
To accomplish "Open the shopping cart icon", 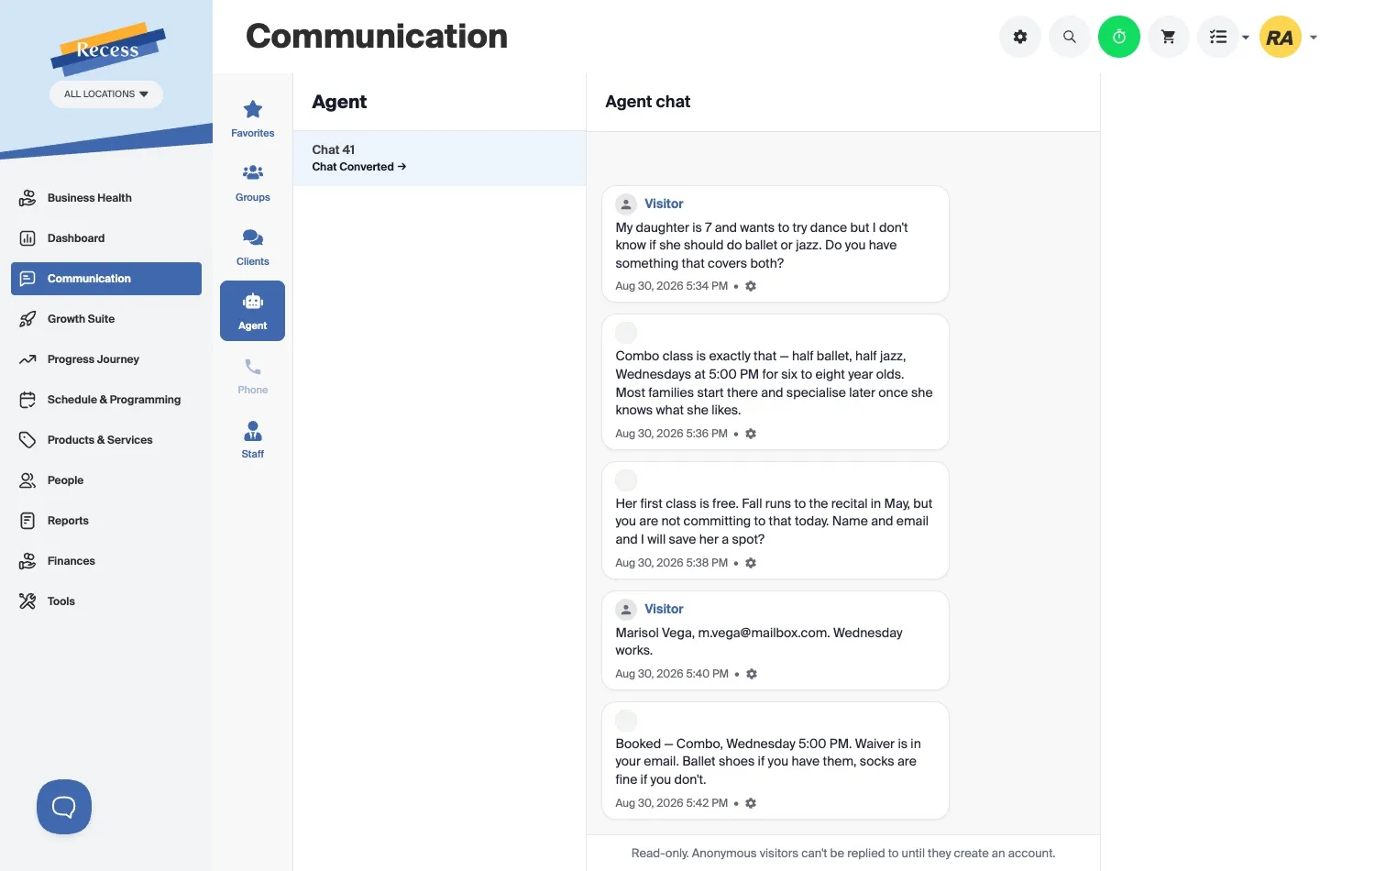I will (x=1168, y=38).
